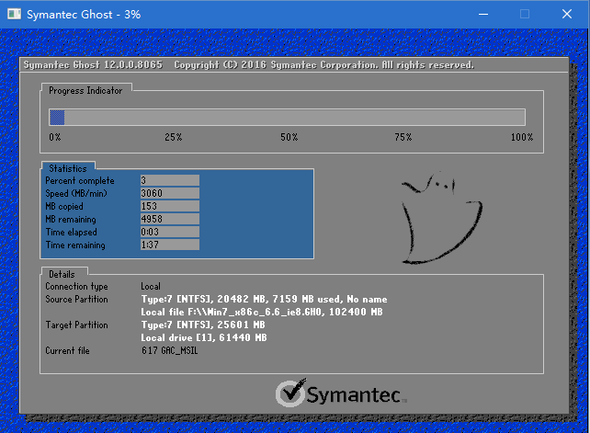Viewport: 590px width, 433px height.
Task: Click the Target Partition label
Action: click(76, 325)
